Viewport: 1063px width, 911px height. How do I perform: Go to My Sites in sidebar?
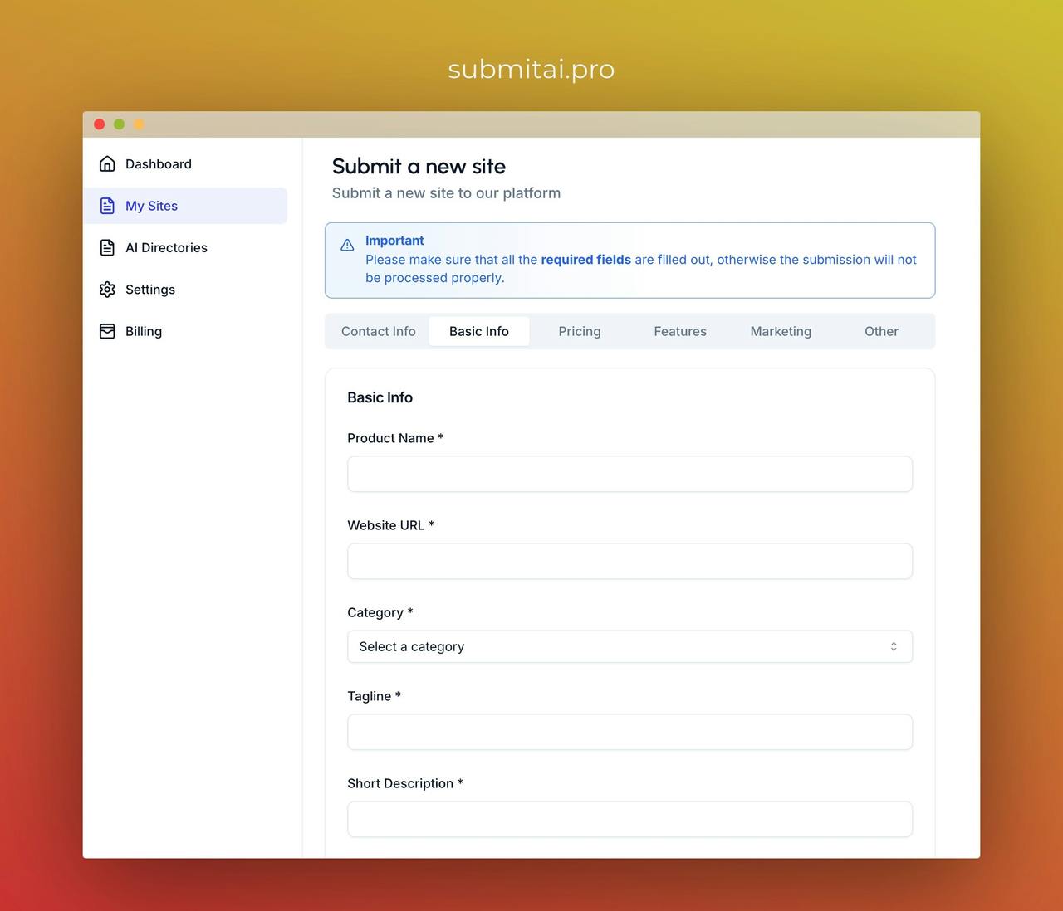click(x=185, y=206)
